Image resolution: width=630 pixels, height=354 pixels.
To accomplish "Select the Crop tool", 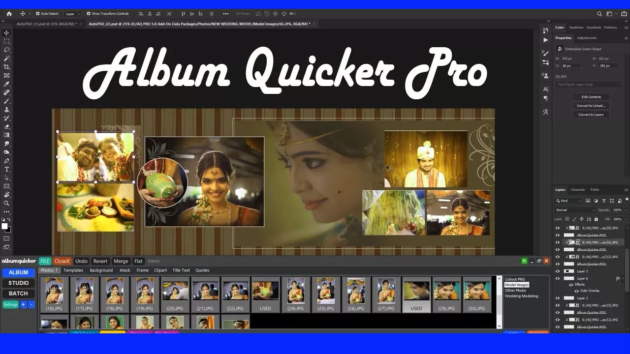I will 7,67.
